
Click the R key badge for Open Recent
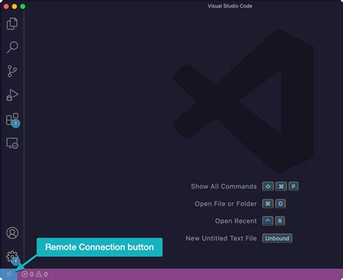coord(280,221)
